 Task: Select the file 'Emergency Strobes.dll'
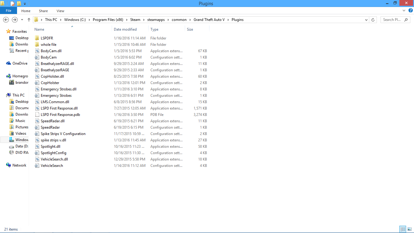point(58,89)
